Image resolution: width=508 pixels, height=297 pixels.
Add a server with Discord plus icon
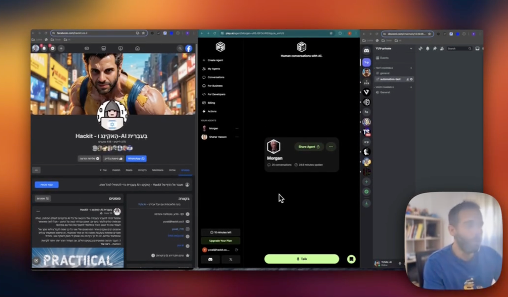(366, 181)
